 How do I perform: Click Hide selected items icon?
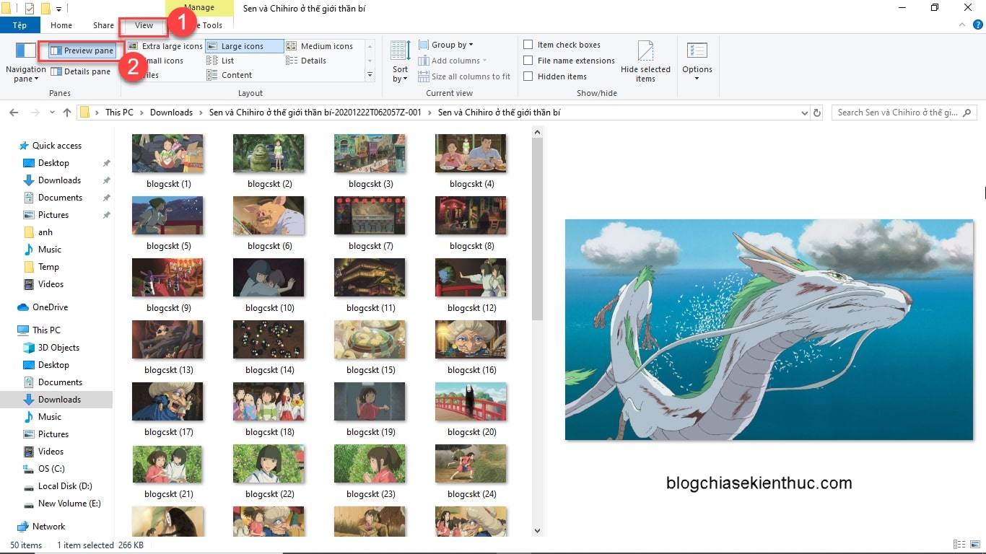point(645,62)
